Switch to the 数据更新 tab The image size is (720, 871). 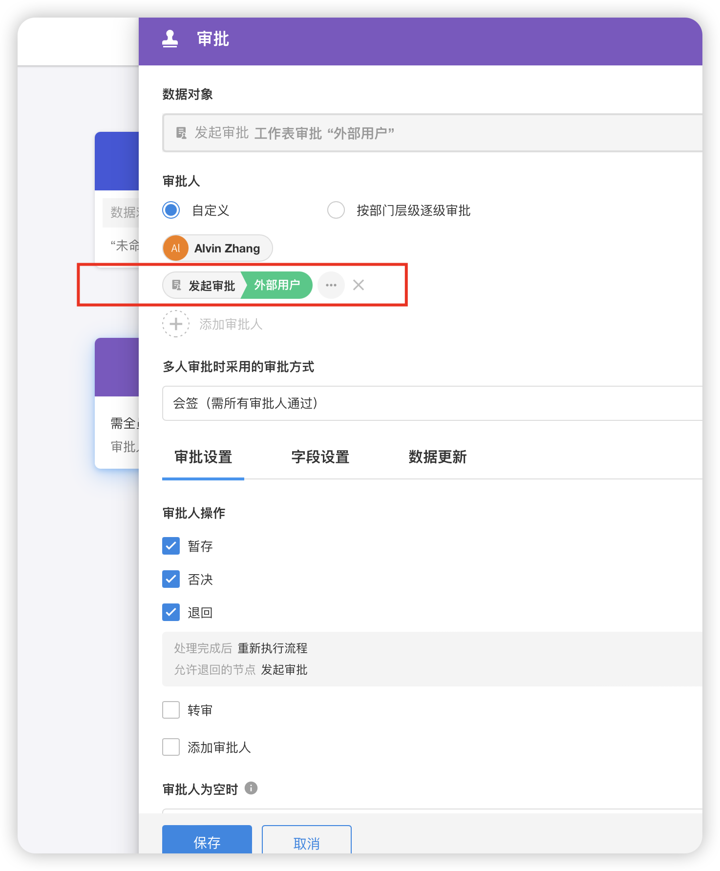click(438, 457)
